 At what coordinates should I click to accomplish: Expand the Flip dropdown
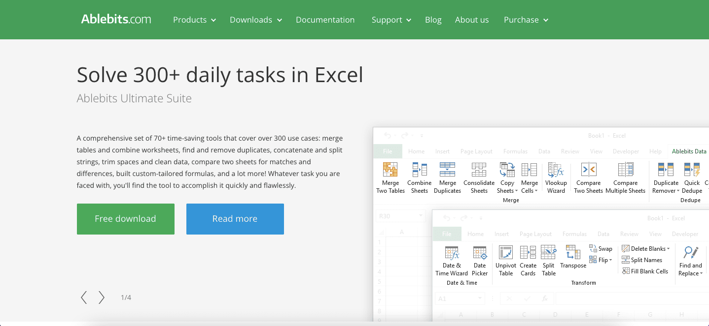[601, 260]
